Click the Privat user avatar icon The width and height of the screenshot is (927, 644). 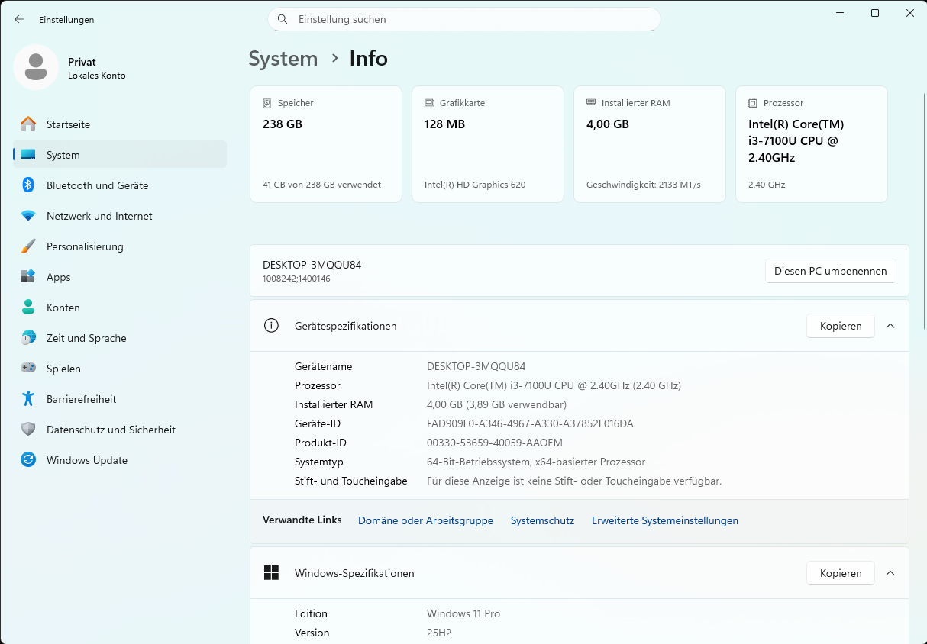pos(36,67)
